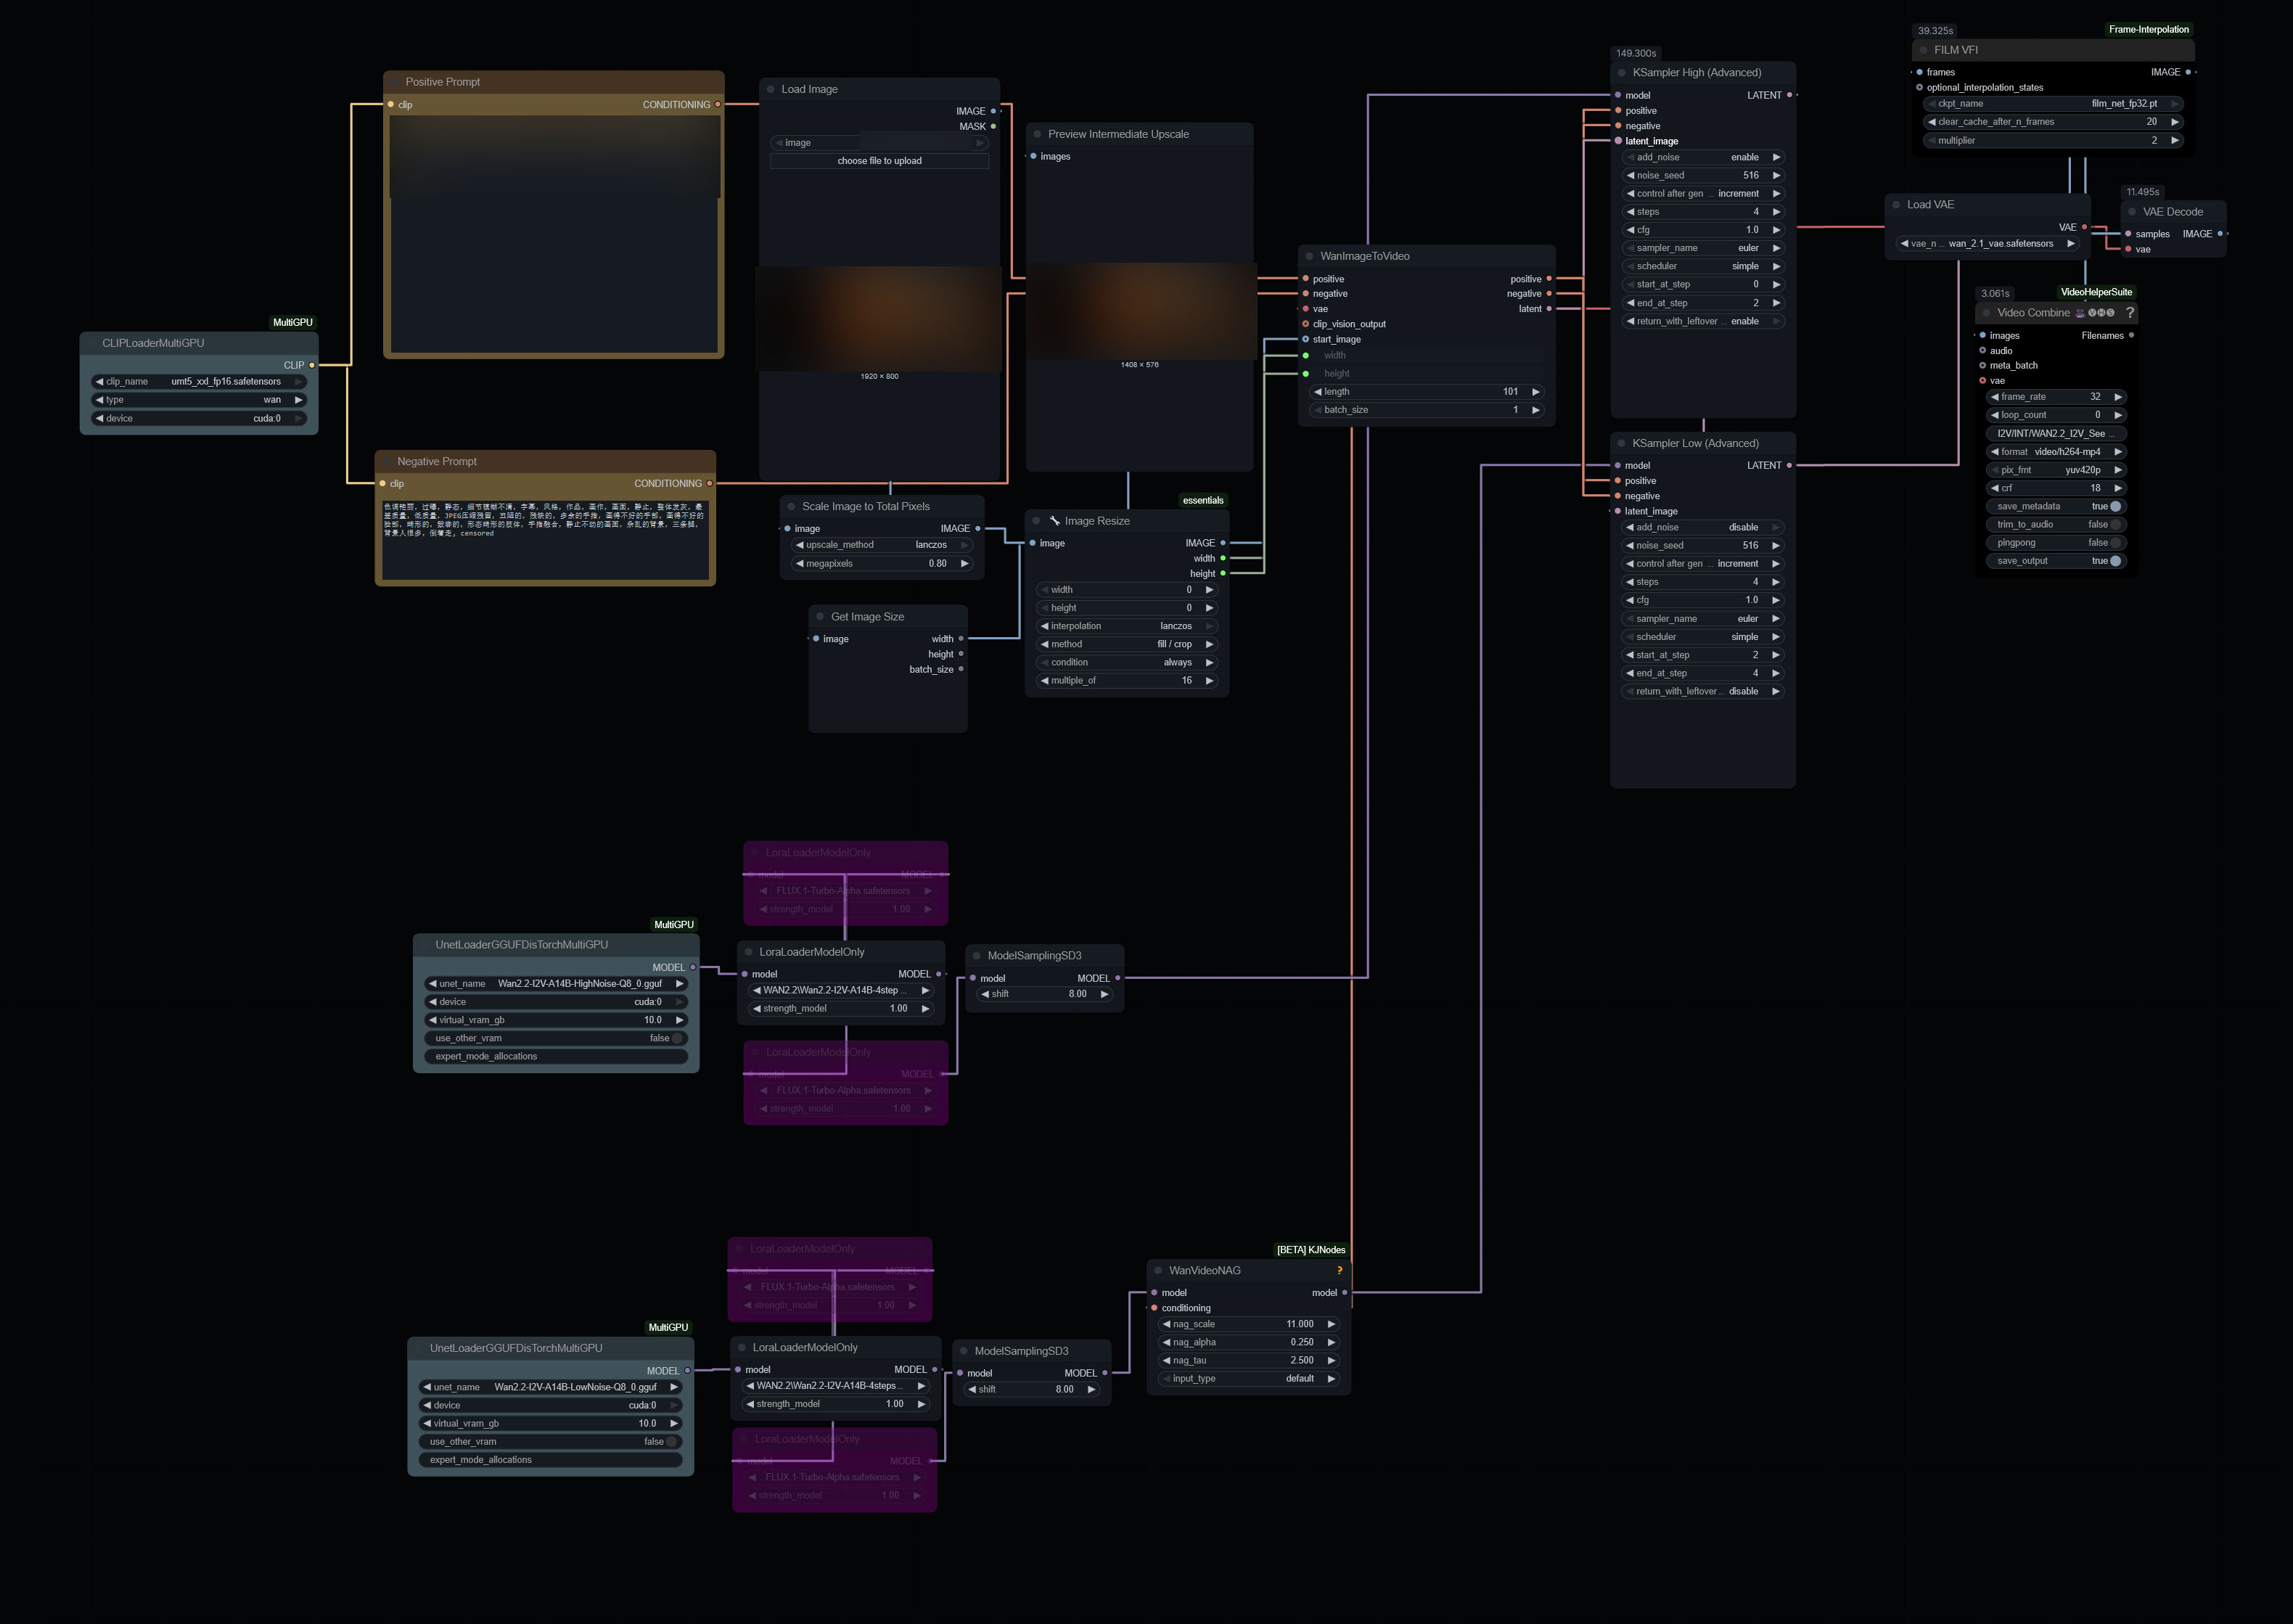Viewport: 2293px width, 1624px height.
Task: Click the wrench icon on Image Resize node
Action: pyautogui.click(x=1054, y=520)
